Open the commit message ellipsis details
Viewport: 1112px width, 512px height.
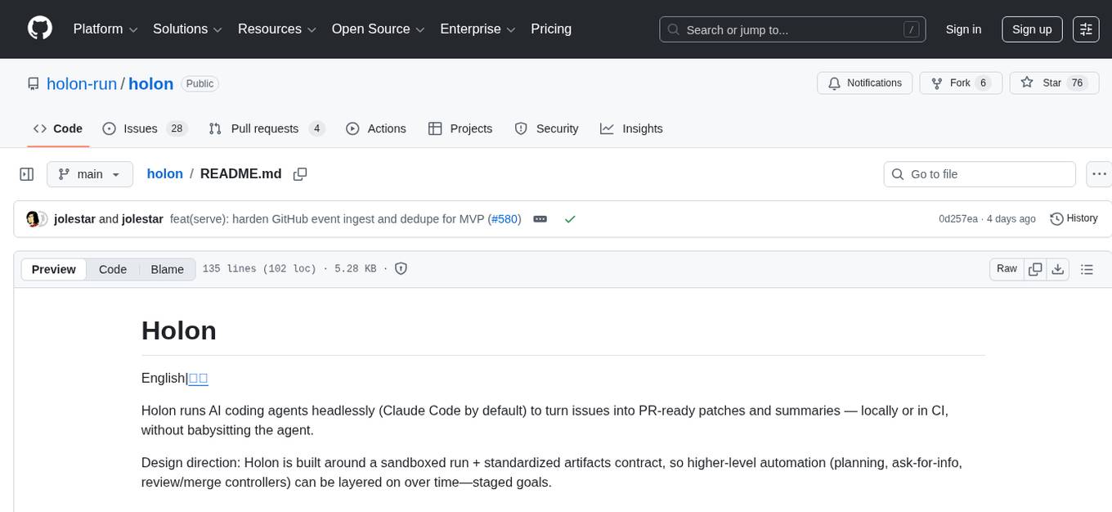tap(540, 219)
